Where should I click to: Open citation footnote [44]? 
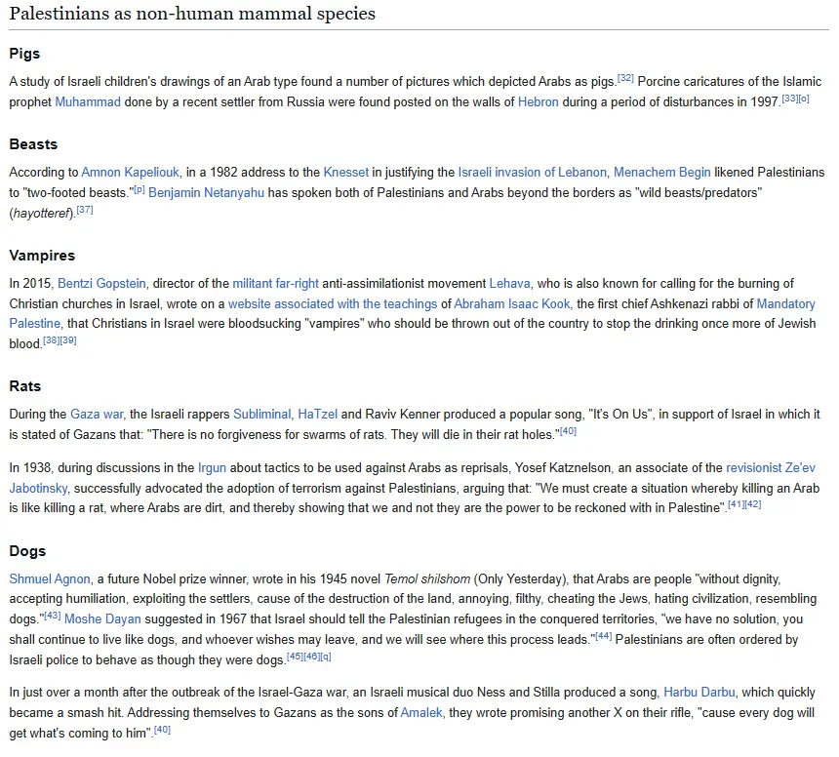[x=604, y=636]
